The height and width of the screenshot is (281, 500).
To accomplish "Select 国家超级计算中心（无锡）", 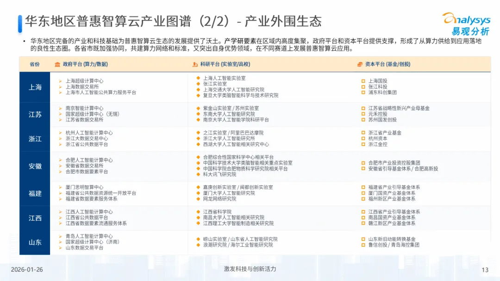I will 93,114.
